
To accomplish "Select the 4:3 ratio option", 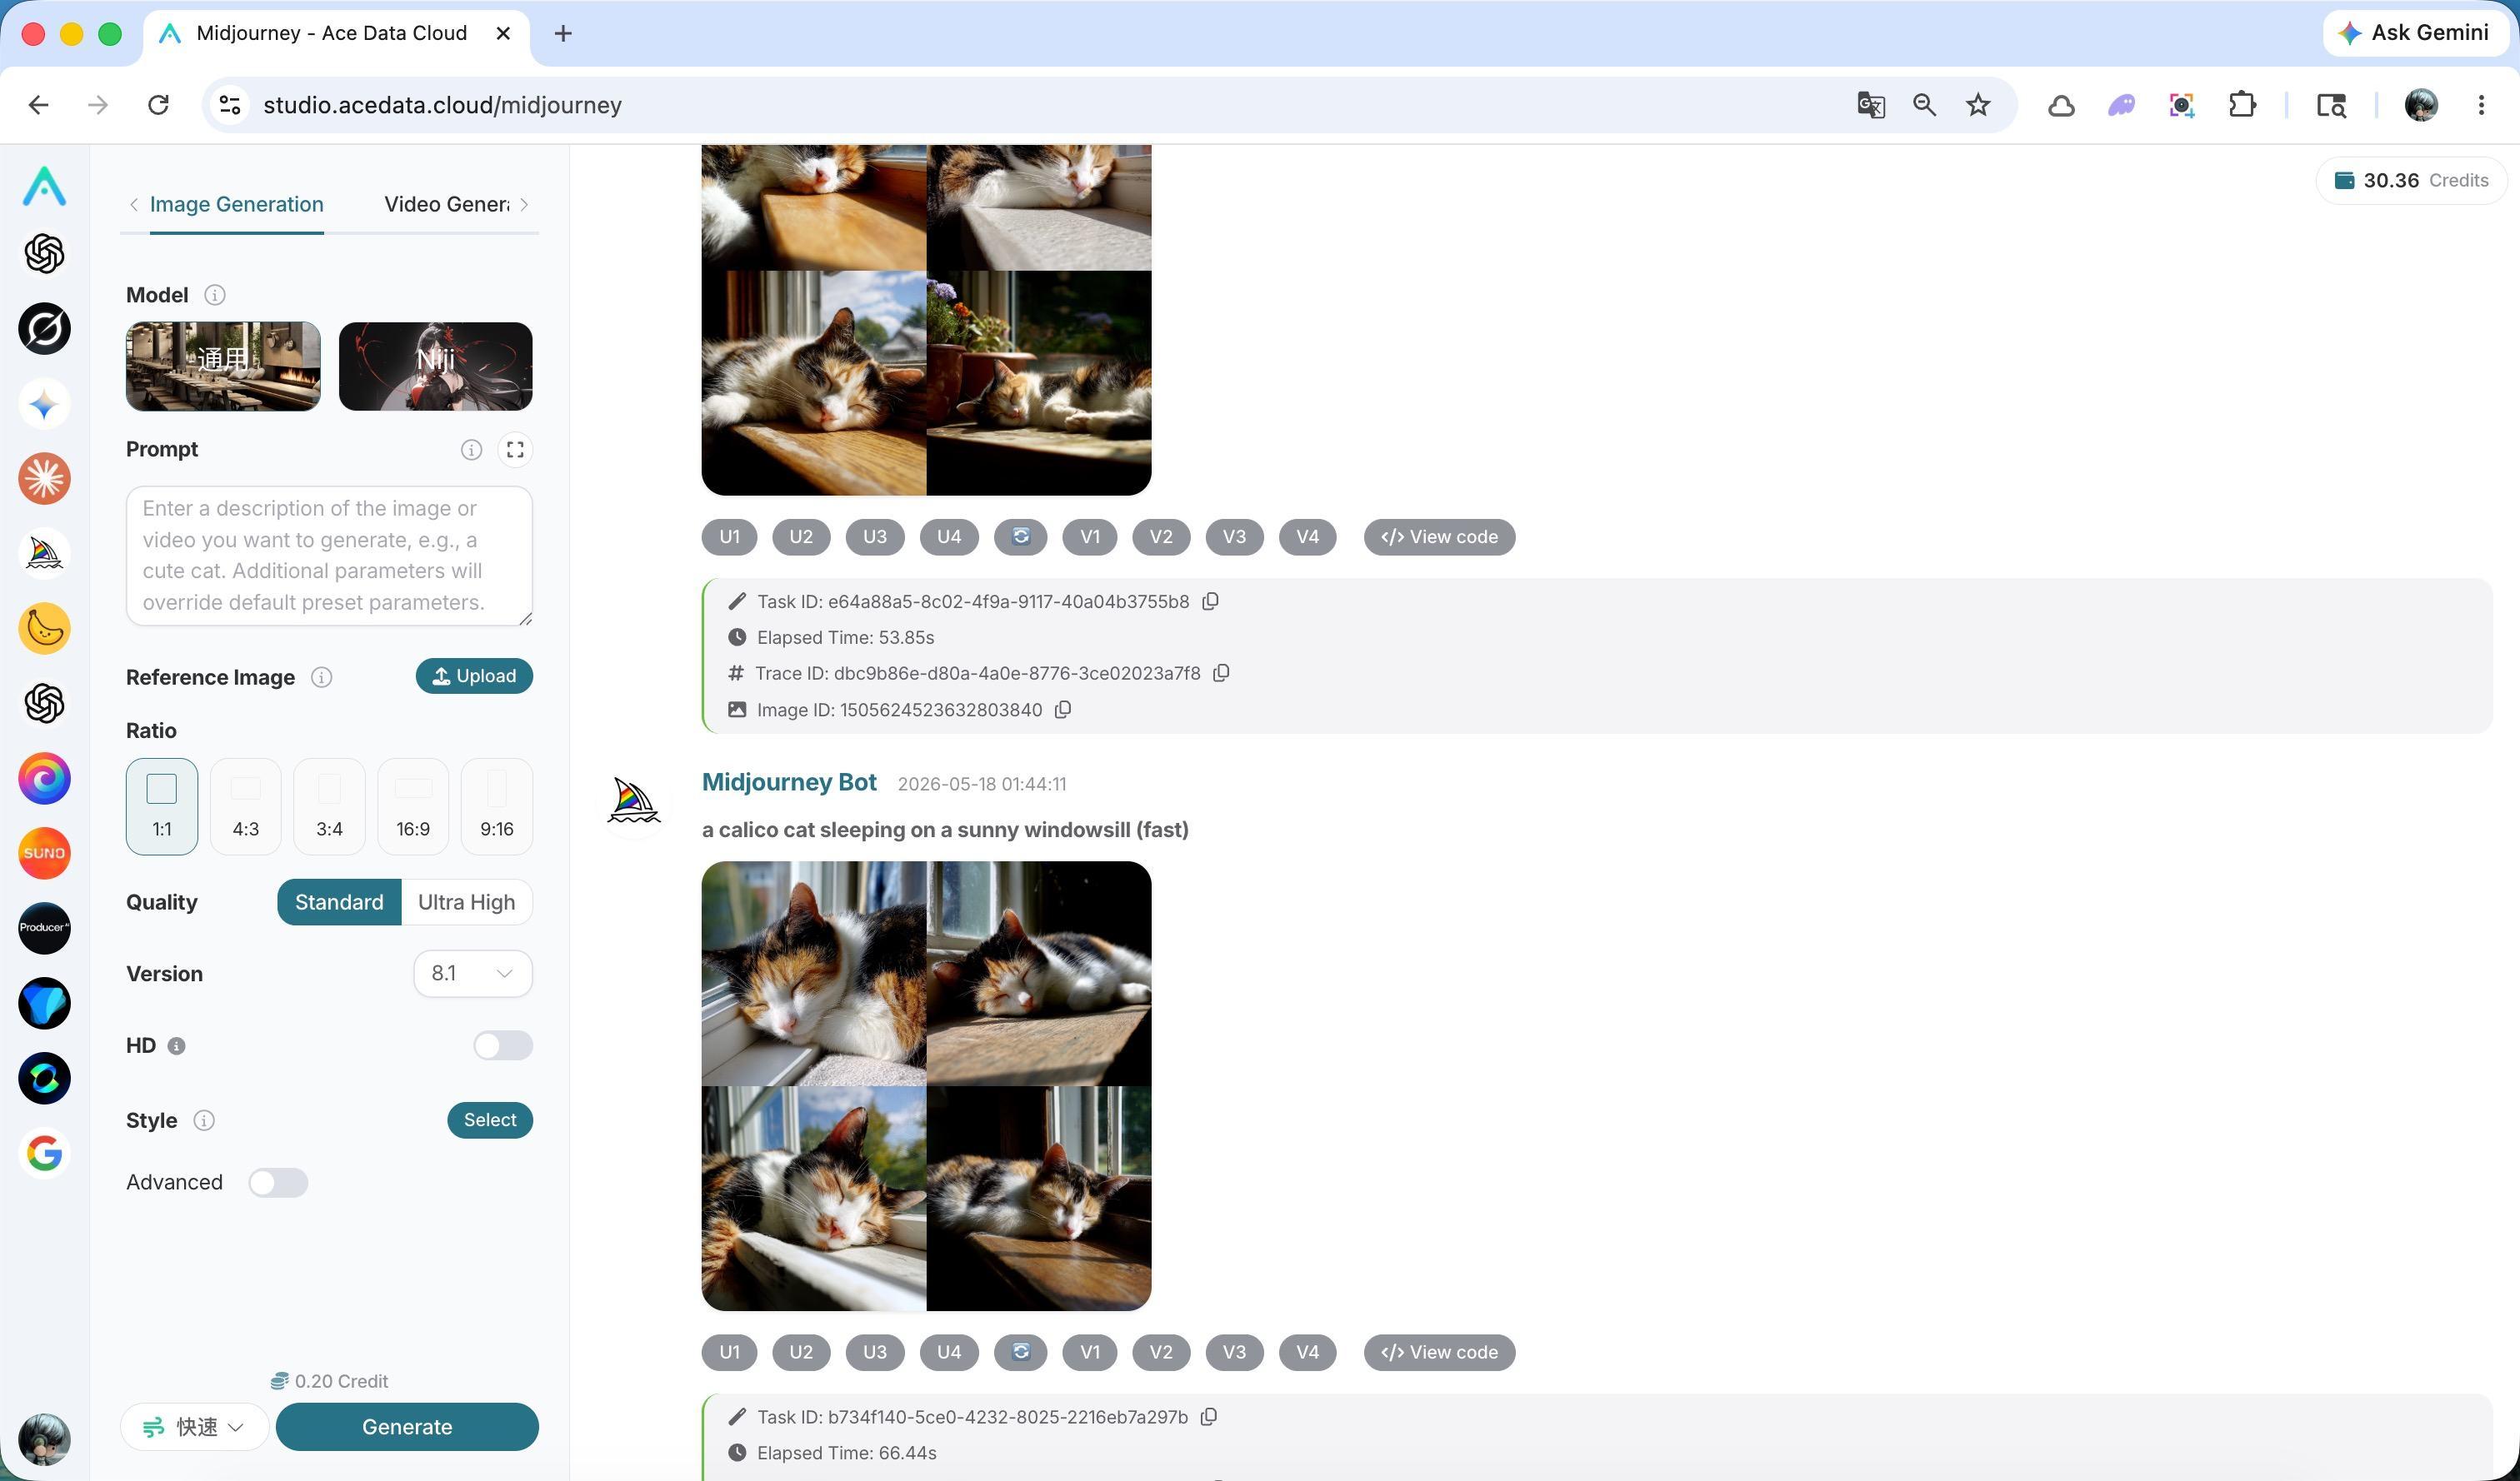I will tap(246, 806).
